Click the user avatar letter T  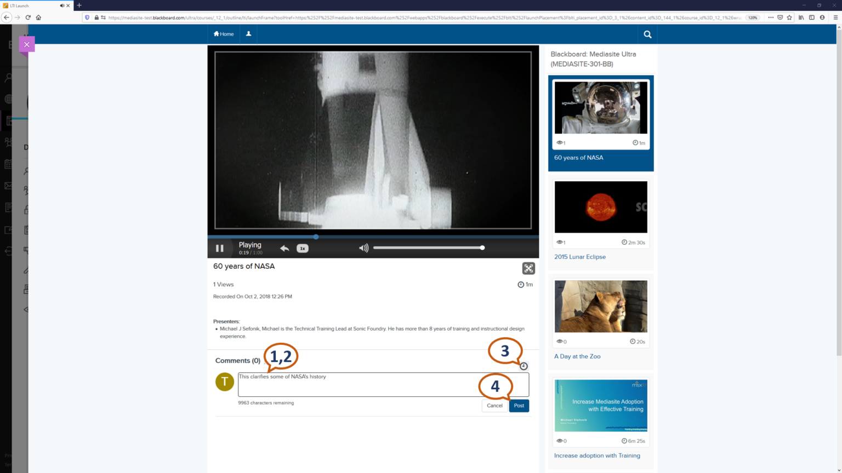(x=225, y=382)
